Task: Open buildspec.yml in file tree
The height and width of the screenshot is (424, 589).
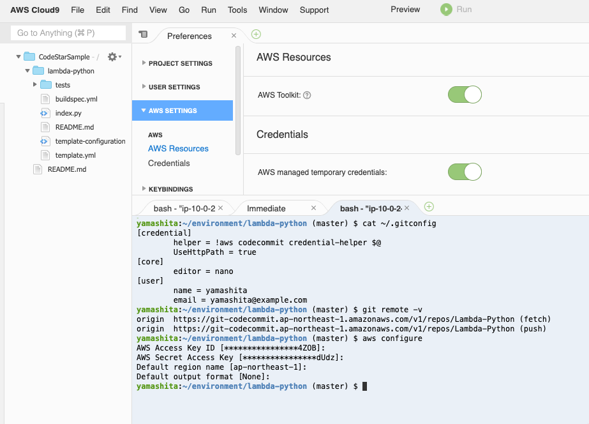Action: click(x=76, y=99)
